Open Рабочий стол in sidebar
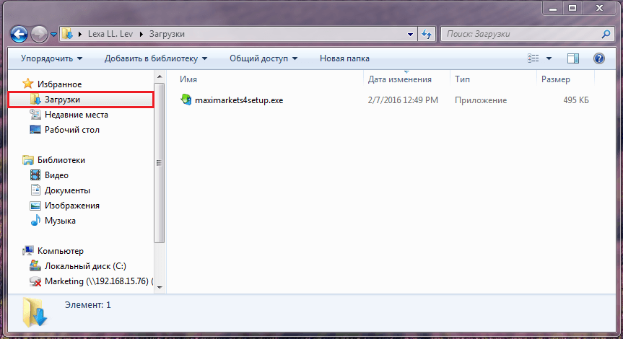This screenshot has width=623, height=339. (x=72, y=130)
